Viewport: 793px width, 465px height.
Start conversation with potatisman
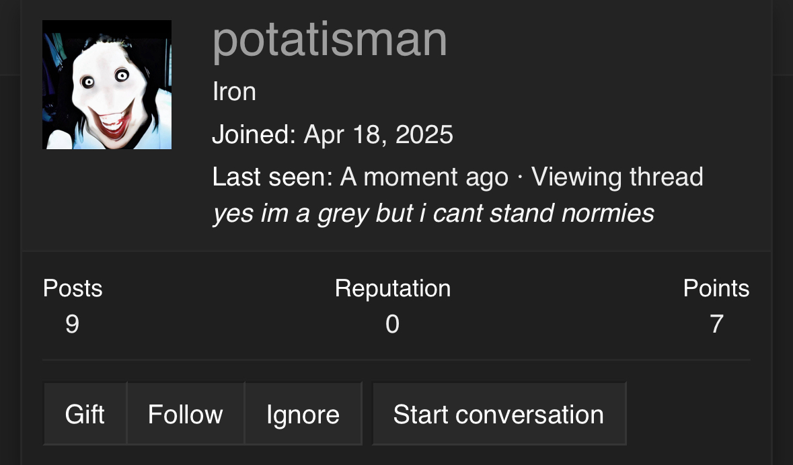tap(499, 414)
